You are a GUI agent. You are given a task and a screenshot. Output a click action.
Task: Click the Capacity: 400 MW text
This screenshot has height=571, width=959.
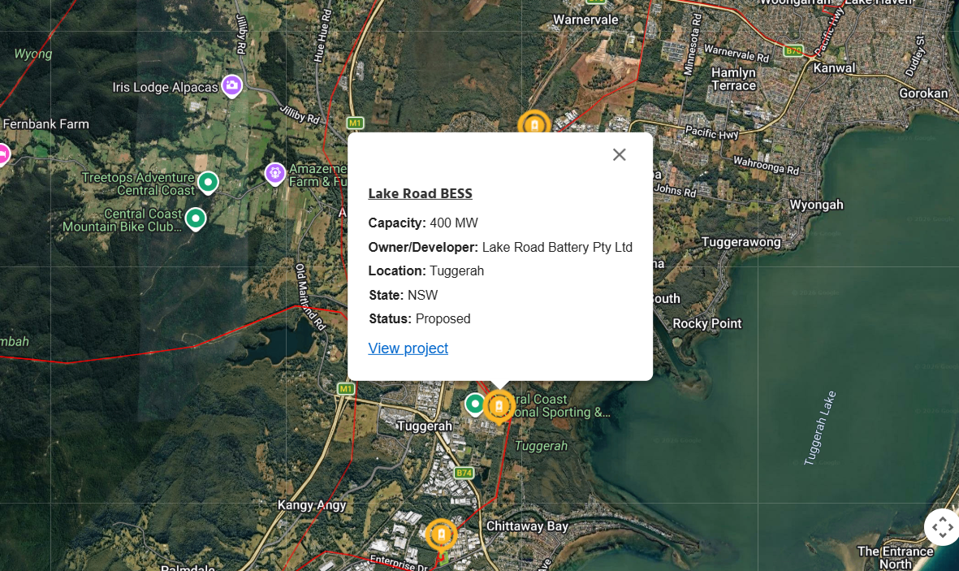422,223
